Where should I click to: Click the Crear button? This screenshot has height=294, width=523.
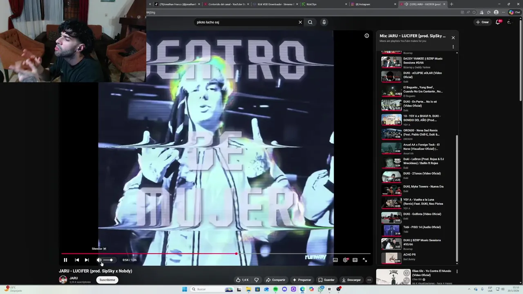click(x=482, y=22)
